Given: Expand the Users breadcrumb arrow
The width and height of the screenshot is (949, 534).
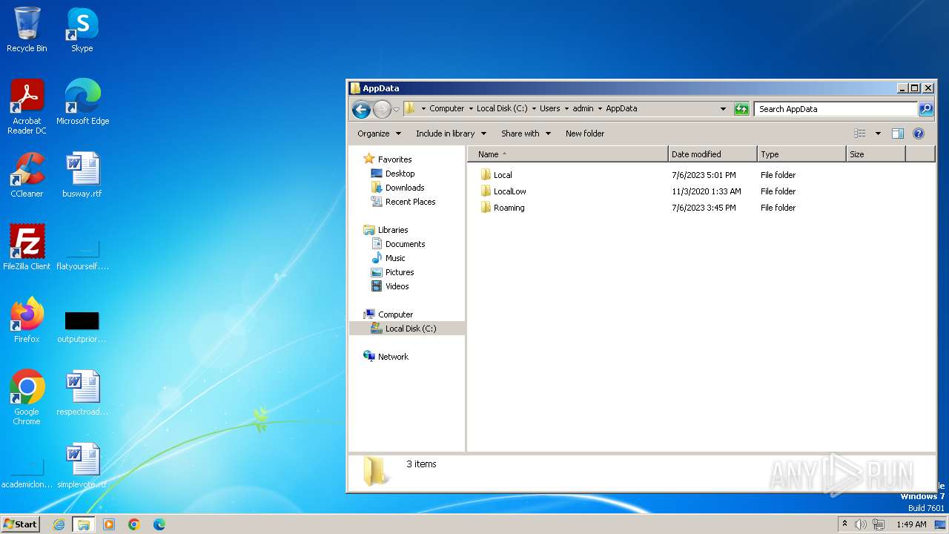Looking at the screenshot, I should (566, 109).
